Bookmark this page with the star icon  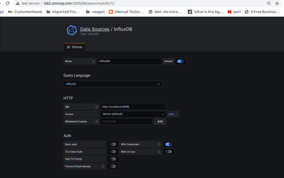pos(277,3)
